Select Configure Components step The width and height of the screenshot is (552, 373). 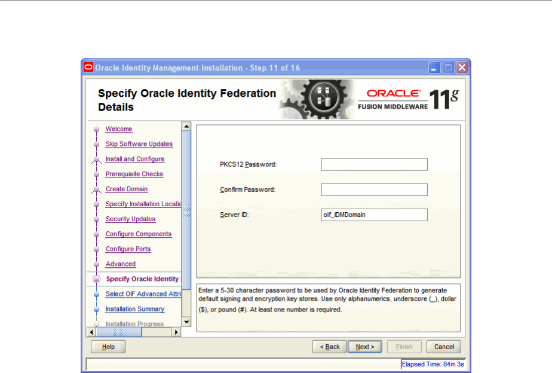tap(139, 234)
